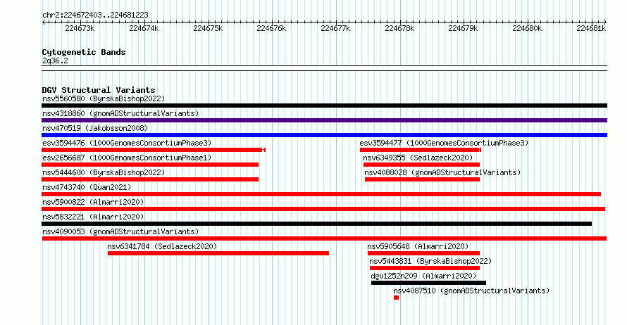The width and height of the screenshot is (627, 325).
Task: Click the 224675k ruler position
Action: pyautogui.click(x=208, y=28)
